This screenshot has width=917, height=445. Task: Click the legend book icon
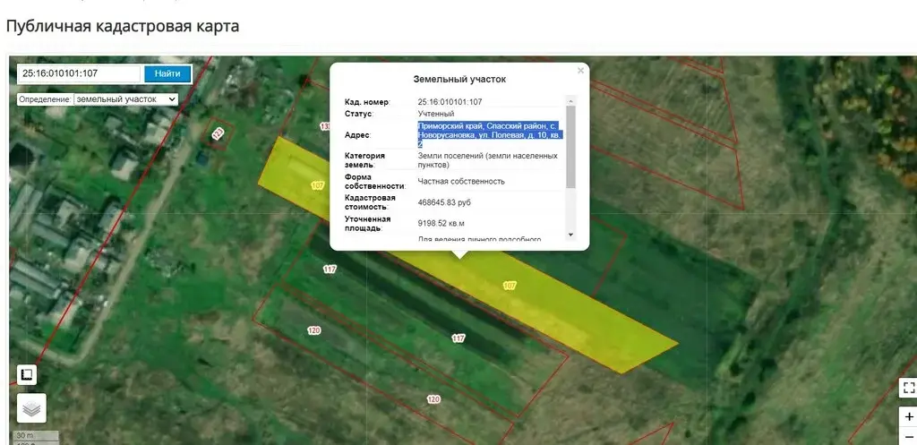click(x=27, y=374)
